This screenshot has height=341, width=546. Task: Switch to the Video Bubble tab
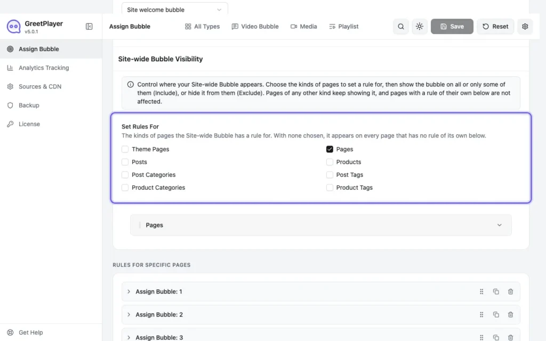[x=255, y=27]
